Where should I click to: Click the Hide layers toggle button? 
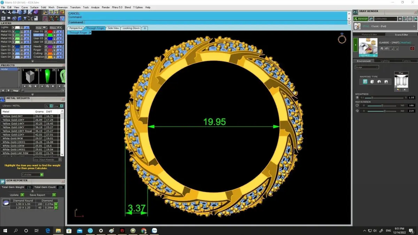(x=41, y=28)
